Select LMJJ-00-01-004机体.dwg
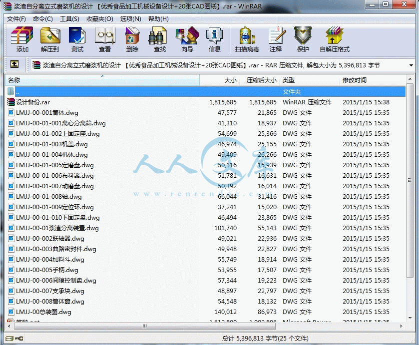 click(52, 154)
